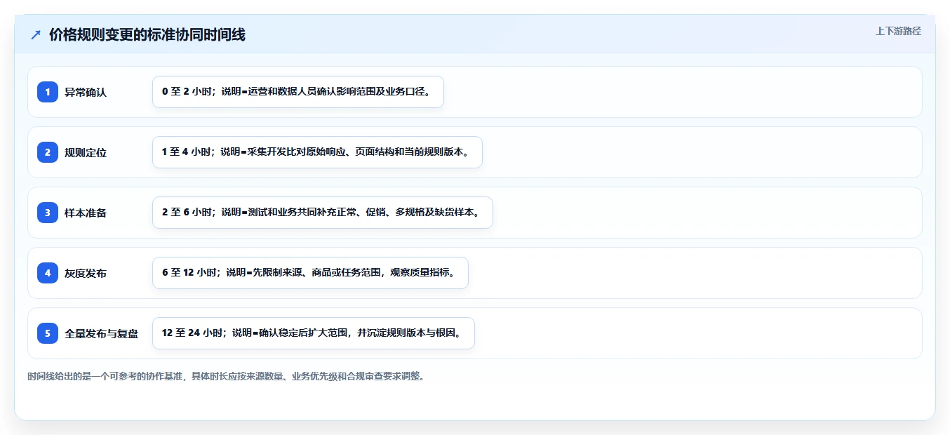Click step number badge 1

click(x=48, y=92)
